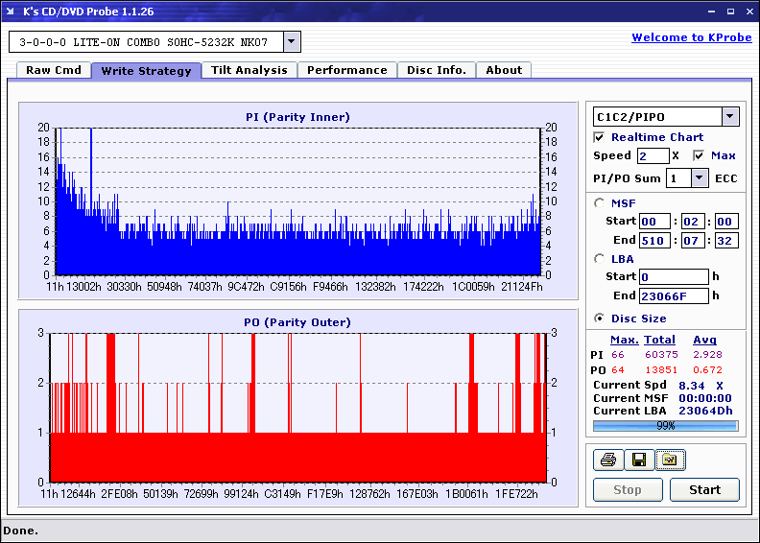
Task: Click the KProbe app icon in title bar
Action: click(11, 12)
